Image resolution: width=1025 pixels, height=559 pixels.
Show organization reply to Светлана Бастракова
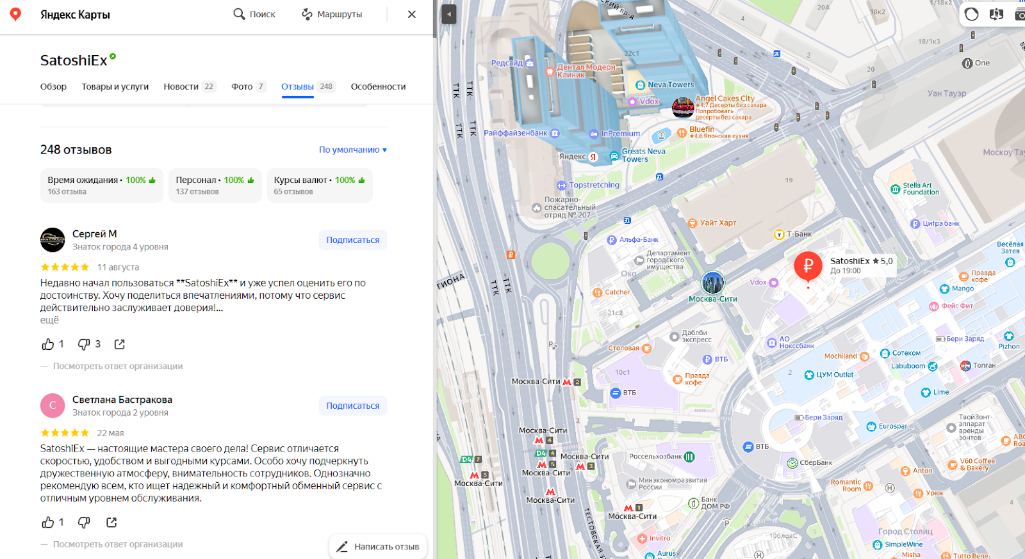pyautogui.click(x=118, y=544)
